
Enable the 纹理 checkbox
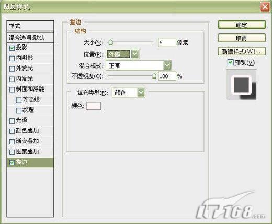(19, 110)
